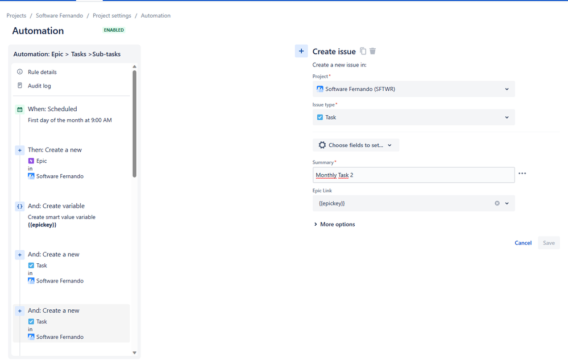Viewport: 568px width, 362px height.
Task: Open the Epic Link dropdown arrow
Action: [x=507, y=203]
